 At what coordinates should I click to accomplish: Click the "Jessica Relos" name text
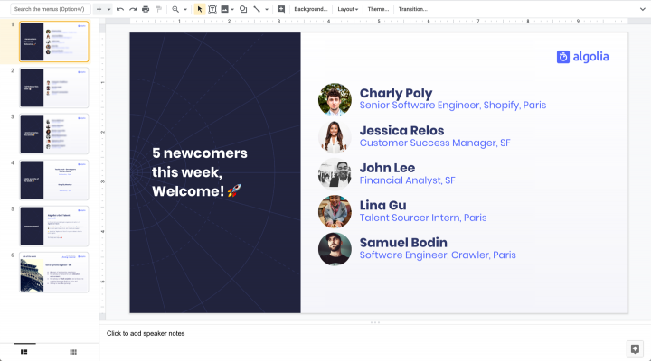point(401,131)
